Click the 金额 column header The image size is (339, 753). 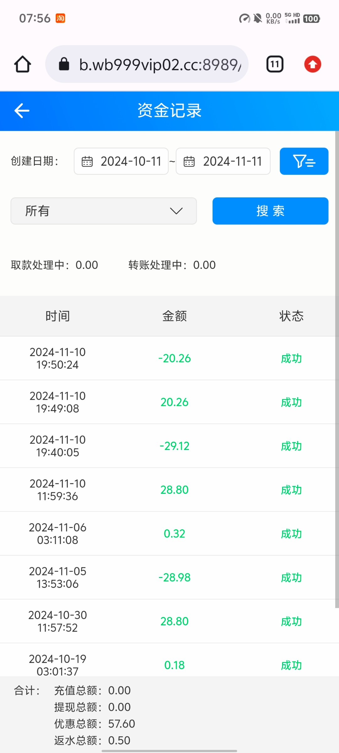tap(175, 316)
